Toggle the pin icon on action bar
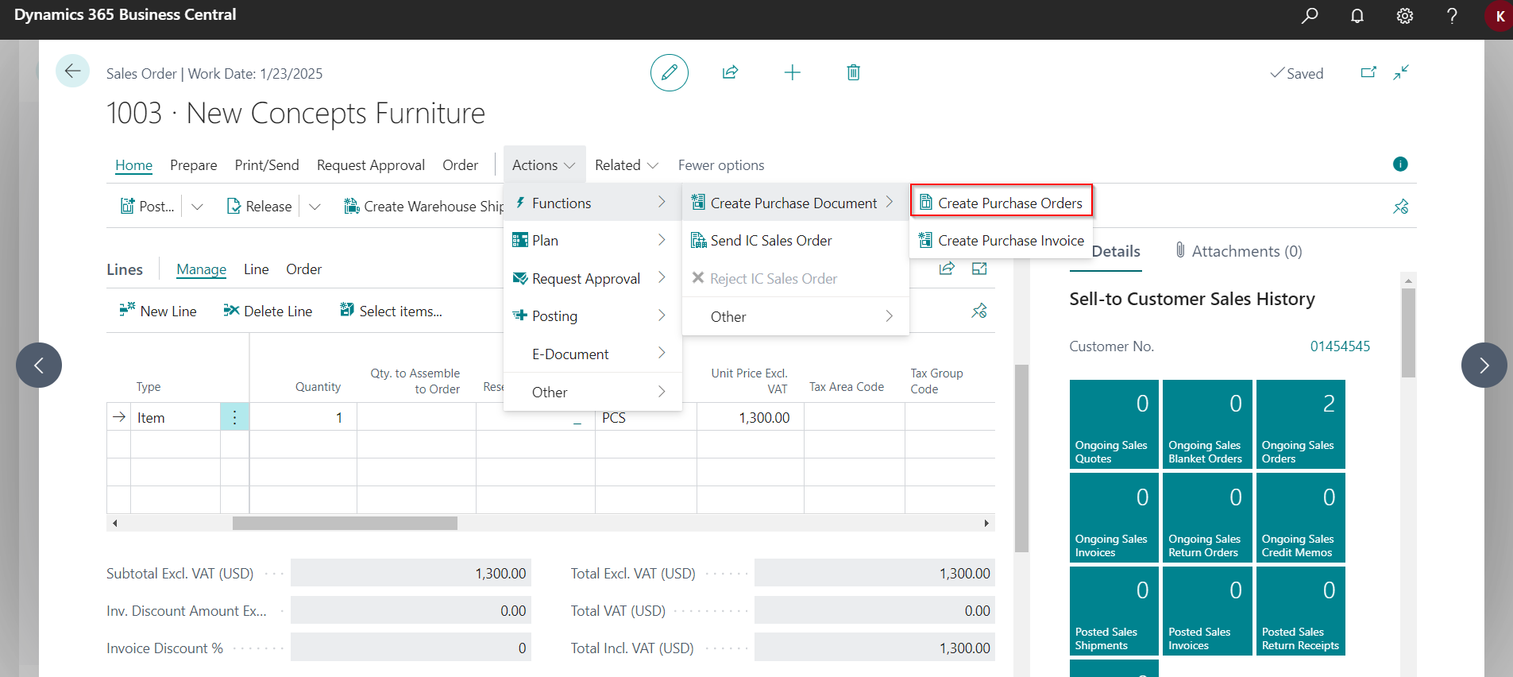This screenshot has height=677, width=1513. coord(1401,207)
